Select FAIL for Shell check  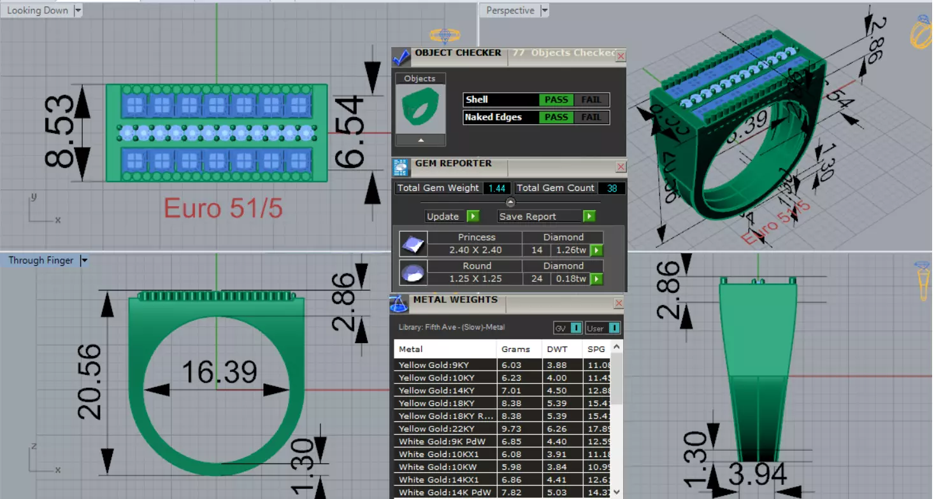[x=591, y=100]
